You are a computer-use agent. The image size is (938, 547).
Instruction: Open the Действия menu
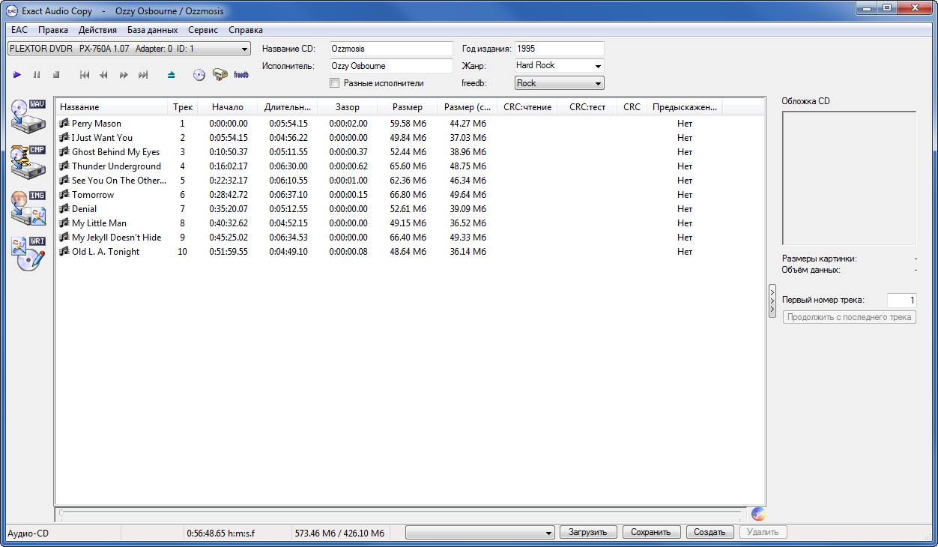pos(97,30)
